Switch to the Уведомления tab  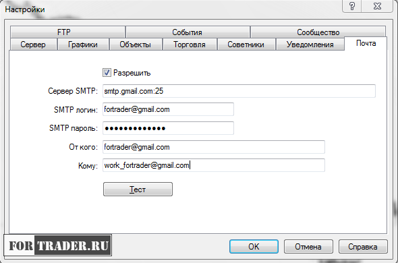[310, 45]
